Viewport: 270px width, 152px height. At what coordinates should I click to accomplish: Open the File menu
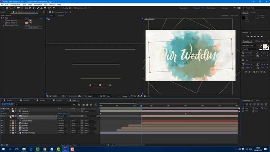(x=2, y=5)
